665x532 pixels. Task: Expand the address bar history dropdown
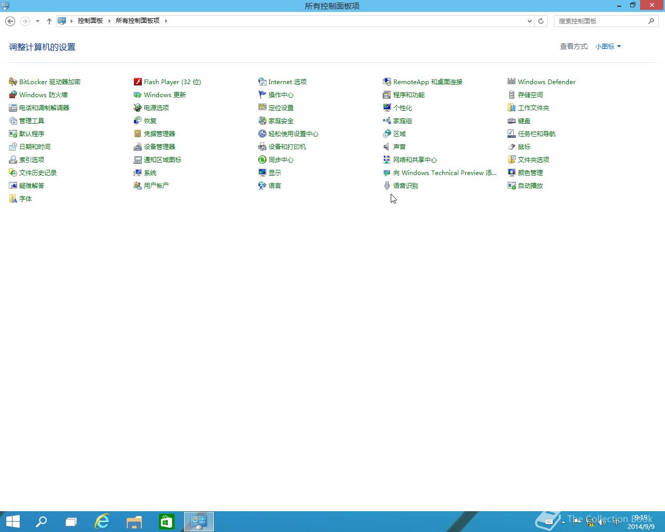point(529,21)
